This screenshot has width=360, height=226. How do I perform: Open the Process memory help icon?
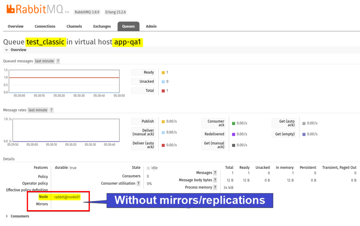pyautogui.click(x=215, y=187)
